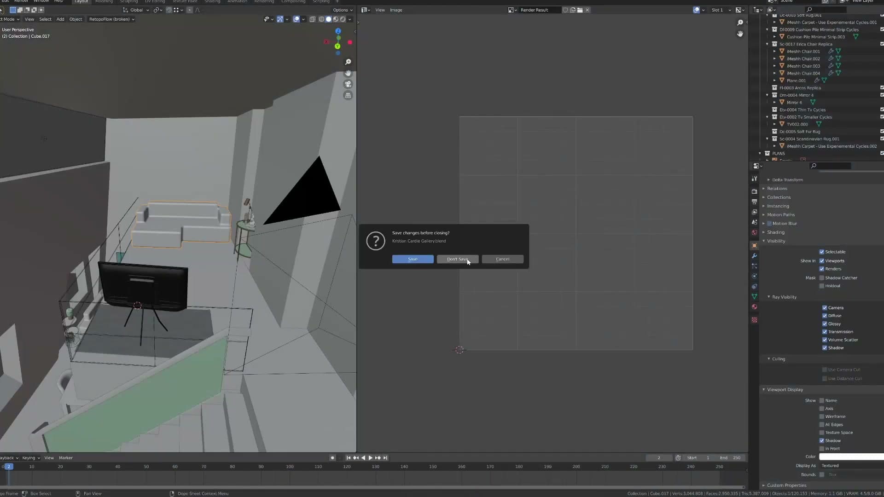Viewport: 884px width, 497px height.
Task: Open the RetopoFlow (broken) menu
Action: [112, 19]
